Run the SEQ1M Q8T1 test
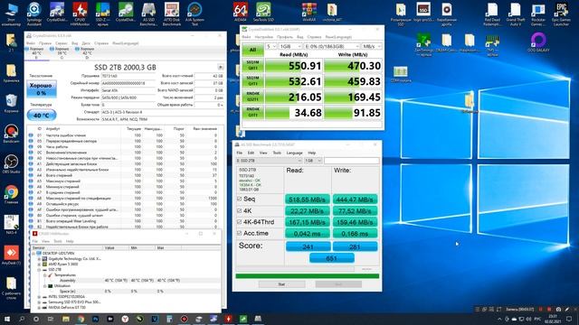579x325 pixels. [253, 66]
